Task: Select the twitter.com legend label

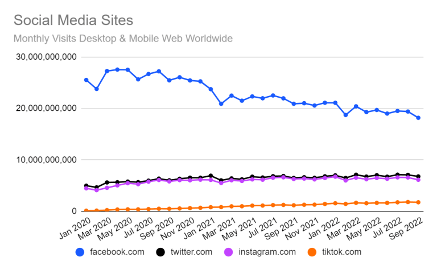Action: [x=191, y=252]
